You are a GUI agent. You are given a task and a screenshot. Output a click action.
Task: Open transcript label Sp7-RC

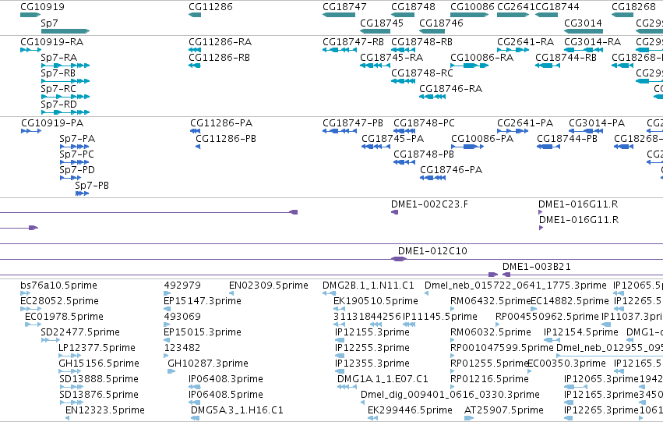click(58, 89)
